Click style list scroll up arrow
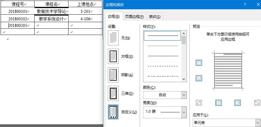Viewport: 261px width, 127px height. pyautogui.click(x=184, y=33)
